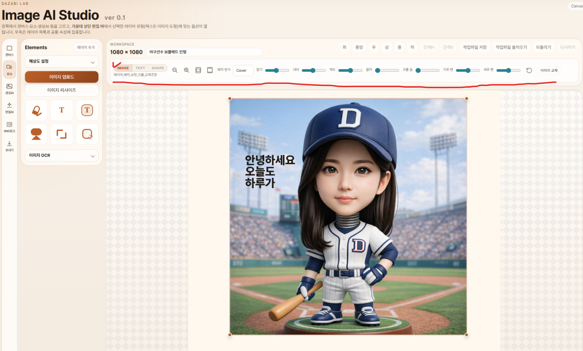Viewport: 583px width, 351px height.
Task: Insert the speech bubble shape element
Action: (36, 134)
